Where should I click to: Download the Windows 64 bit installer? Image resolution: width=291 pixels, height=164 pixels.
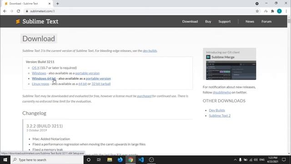pos(44,78)
